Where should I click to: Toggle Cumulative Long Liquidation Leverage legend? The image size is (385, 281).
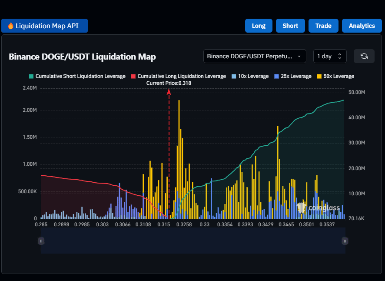[x=179, y=76]
